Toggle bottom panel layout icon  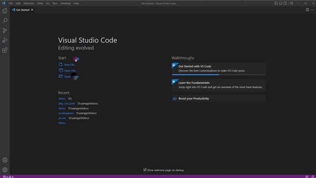(x=280, y=3)
